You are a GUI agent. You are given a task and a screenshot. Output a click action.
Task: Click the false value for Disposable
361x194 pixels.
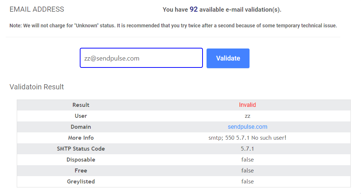tap(247, 160)
